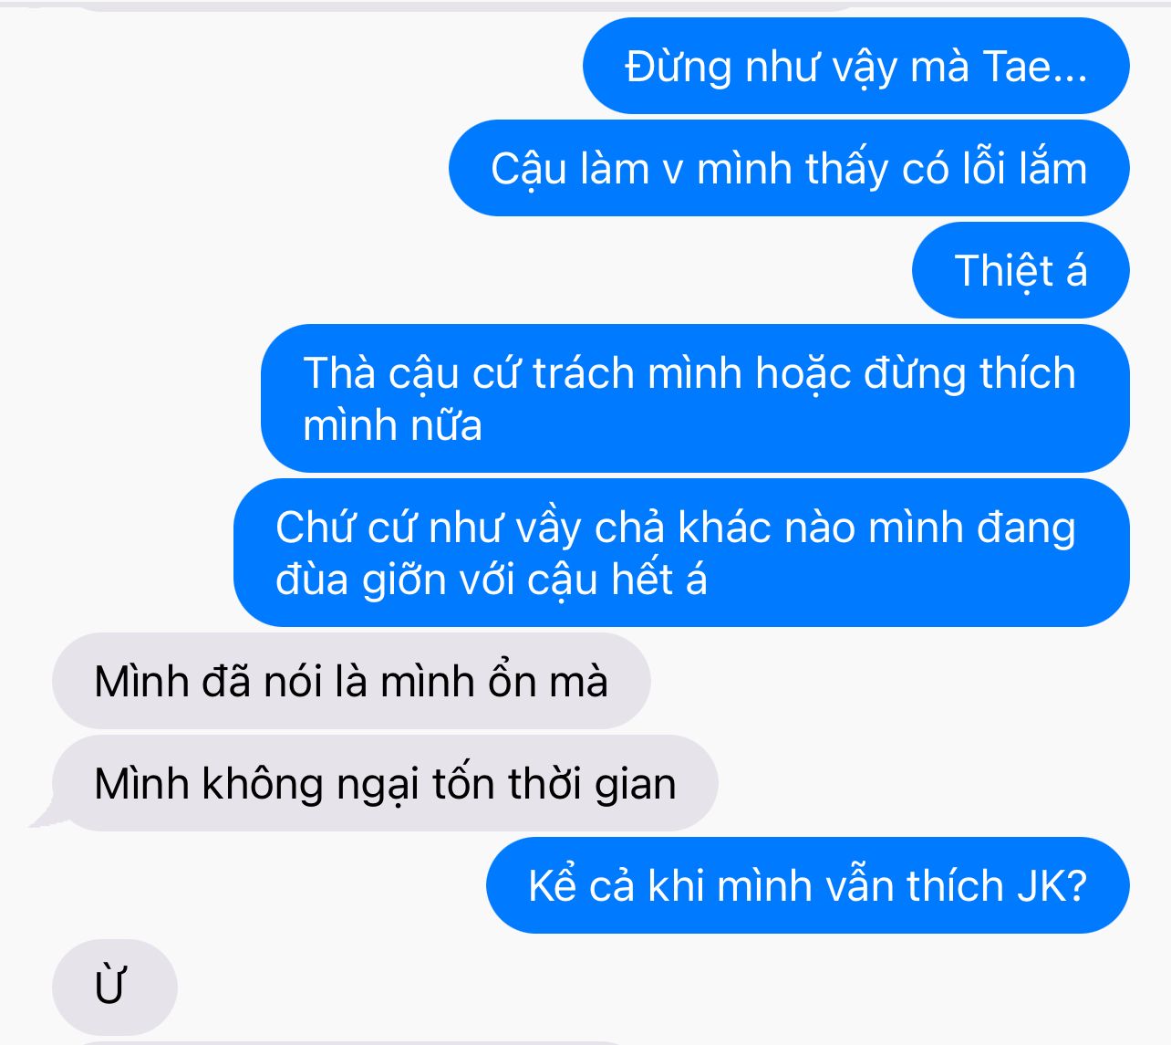The image size is (1171, 1045).
Task: Click the word "Tae..." in the first message
Action: pos(1035,67)
